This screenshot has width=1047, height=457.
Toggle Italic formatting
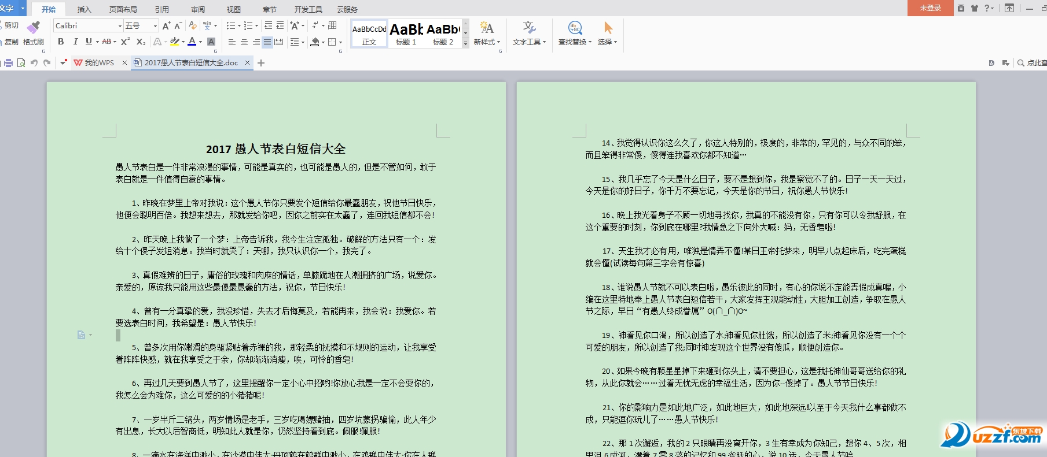(75, 42)
